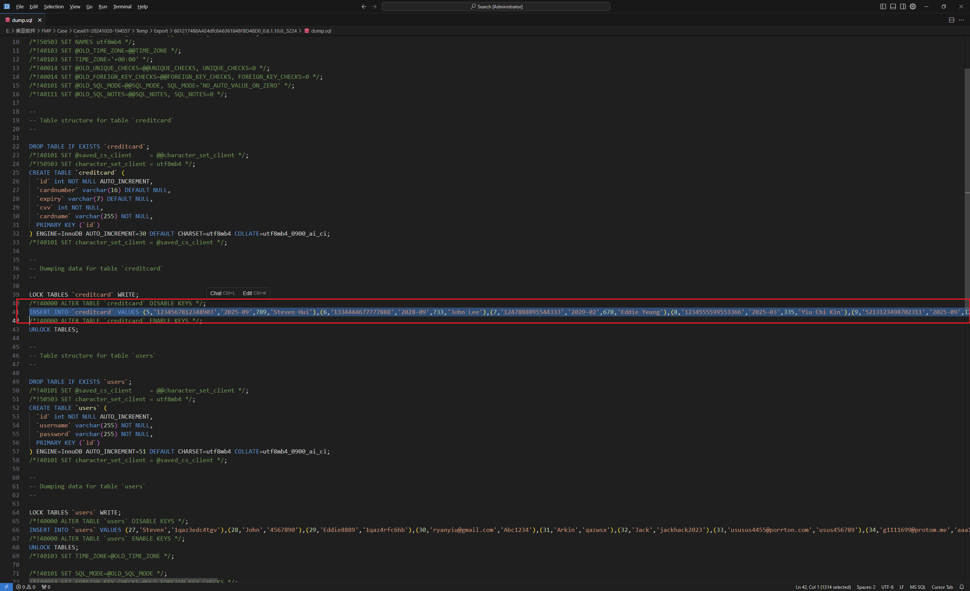Viewport: 970px width, 591px height.
Task: Change line ending via LF status item
Action: pyautogui.click(x=901, y=587)
